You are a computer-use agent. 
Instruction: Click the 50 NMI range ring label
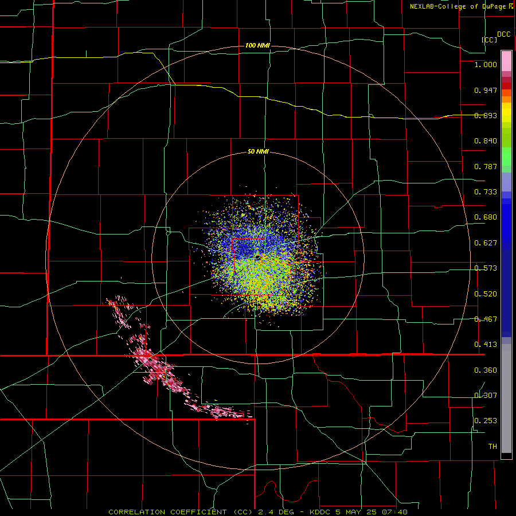tap(258, 152)
